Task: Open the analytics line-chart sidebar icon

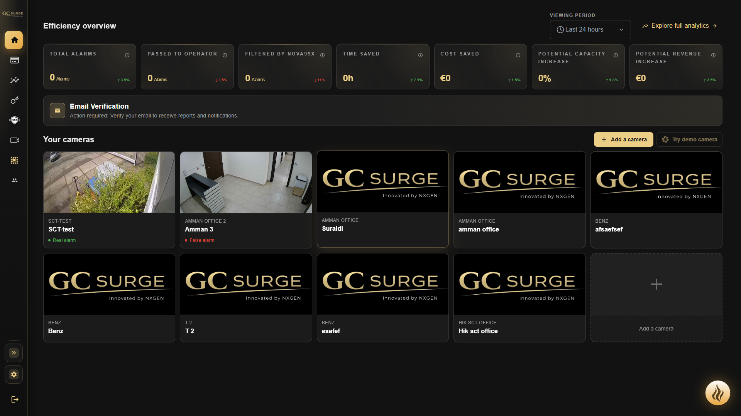Action: click(x=14, y=80)
